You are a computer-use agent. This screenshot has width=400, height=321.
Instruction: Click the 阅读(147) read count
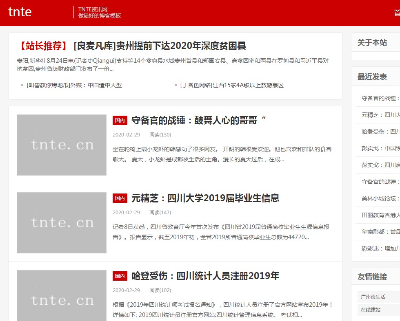[x=160, y=213]
